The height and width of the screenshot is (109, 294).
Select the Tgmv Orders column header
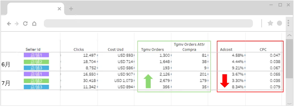[x=152, y=50]
